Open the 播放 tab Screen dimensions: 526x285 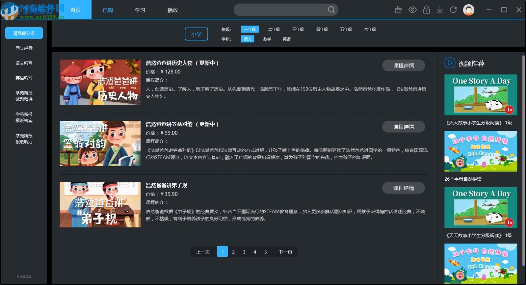point(173,10)
